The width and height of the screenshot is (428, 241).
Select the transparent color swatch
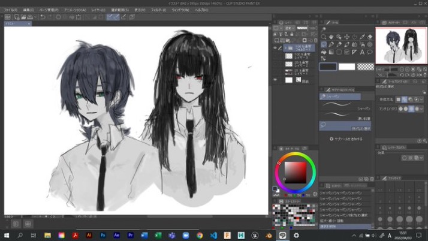click(365, 67)
